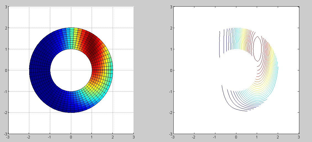Click the left plot's x-axis label -2
The width and height of the screenshot is (312, 142).
[28, 137]
